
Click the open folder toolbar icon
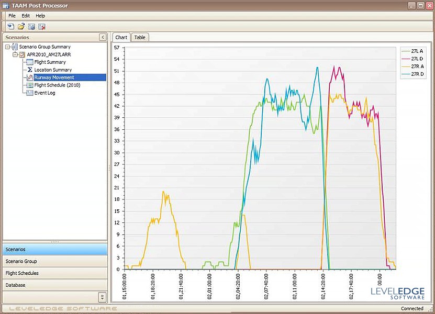pos(21,26)
